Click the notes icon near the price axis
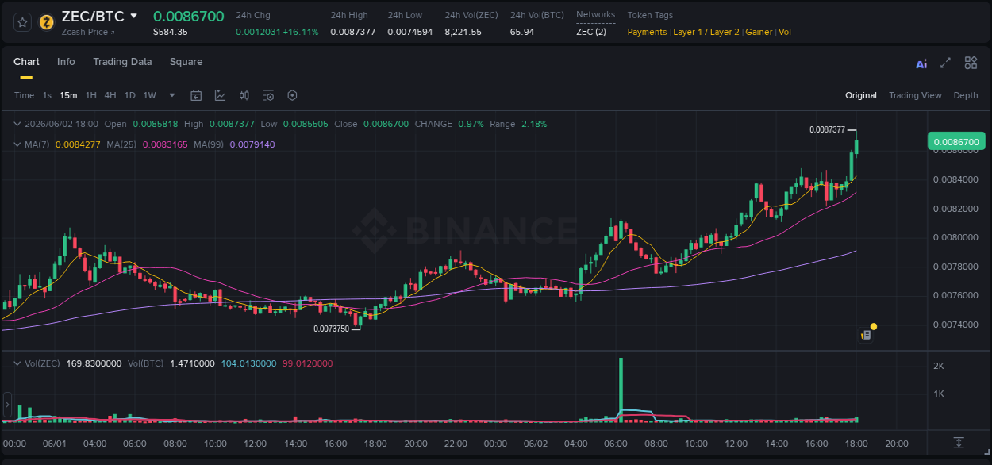The image size is (992, 465). click(x=866, y=335)
